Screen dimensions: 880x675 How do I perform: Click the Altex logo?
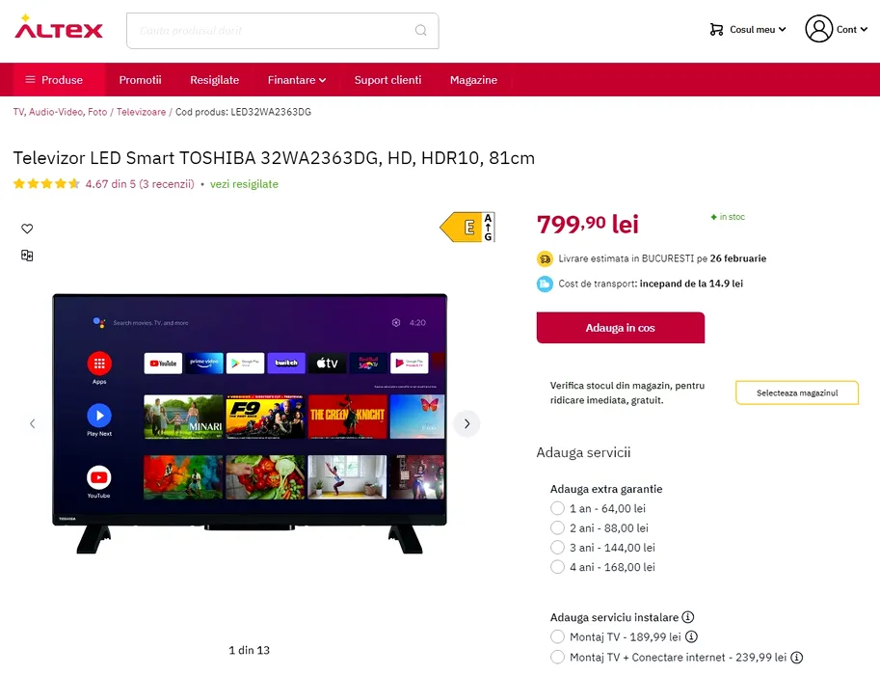pyautogui.click(x=59, y=27)
